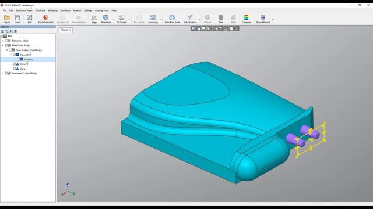Click the tree view icon in Objects panel
This screenshot has width=373, height=209.
pos(7,31)
